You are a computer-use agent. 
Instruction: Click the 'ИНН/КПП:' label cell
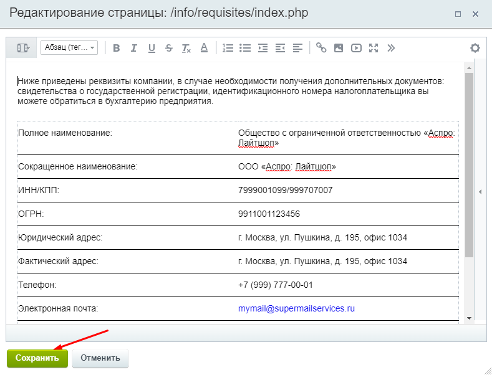pyautogui.click(x=127, y=191)
